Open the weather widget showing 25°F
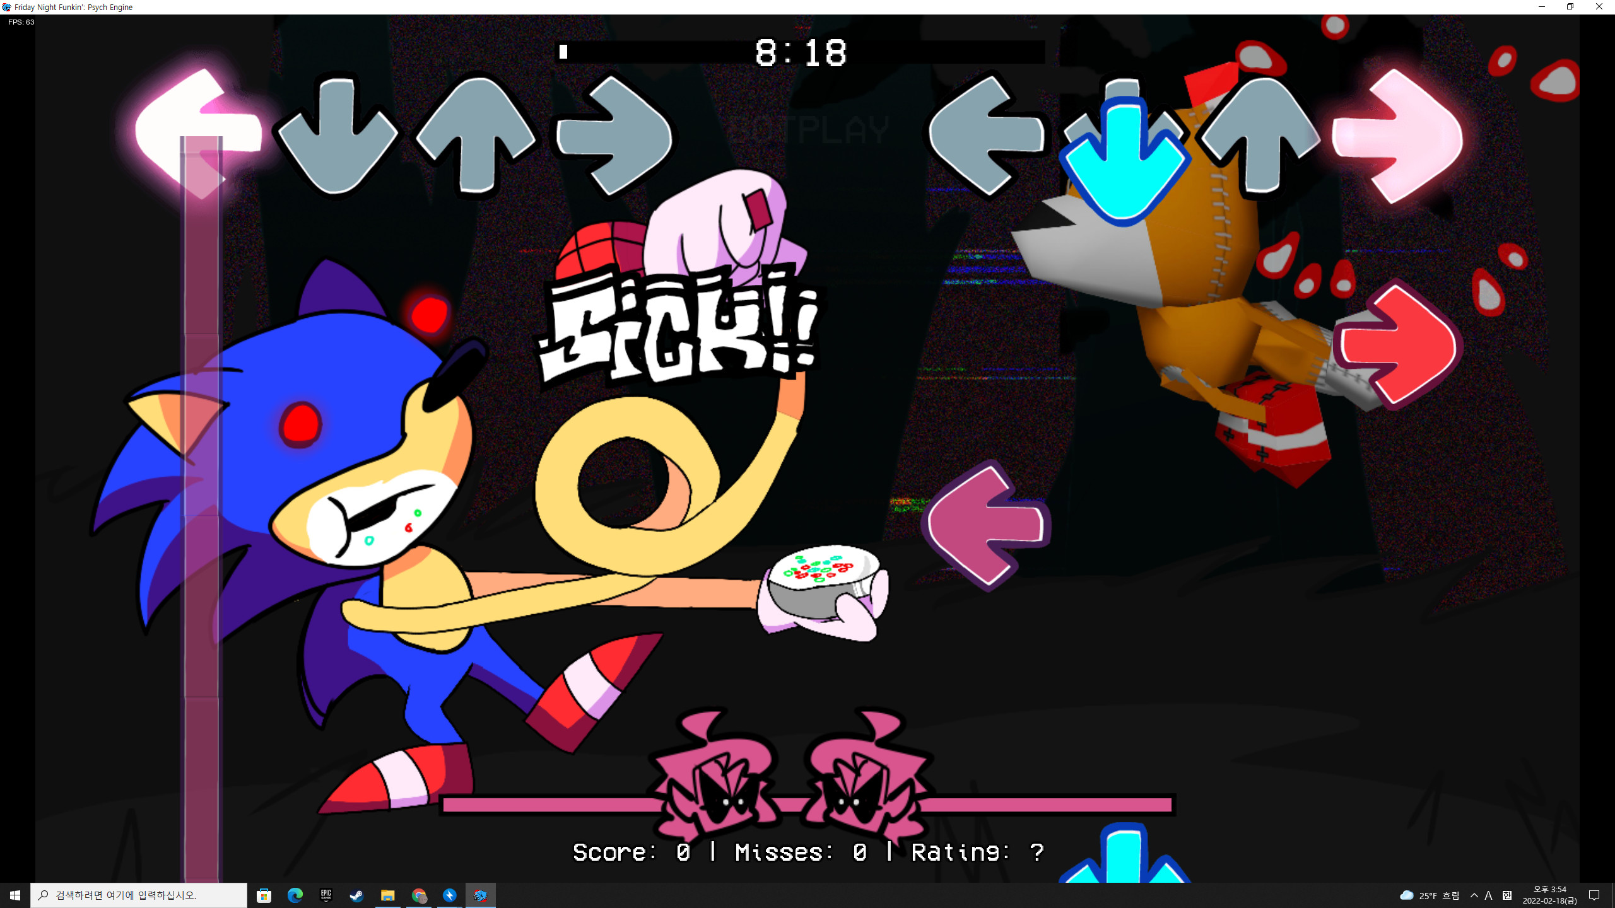 (1430, 895)
